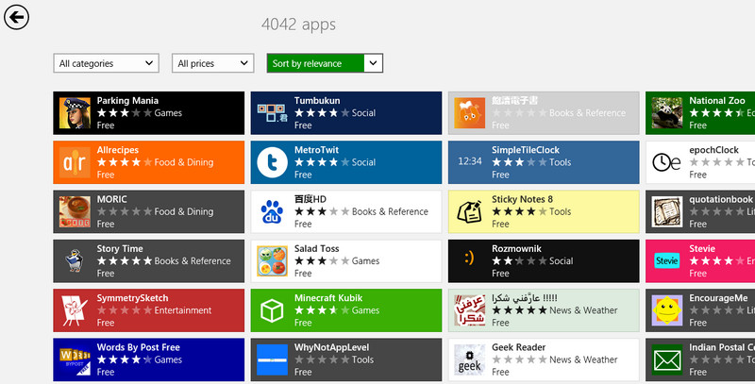Screen dimensions: 755x384
Task: Open the Sort by relevance dropdown
Action: [325, 63]
